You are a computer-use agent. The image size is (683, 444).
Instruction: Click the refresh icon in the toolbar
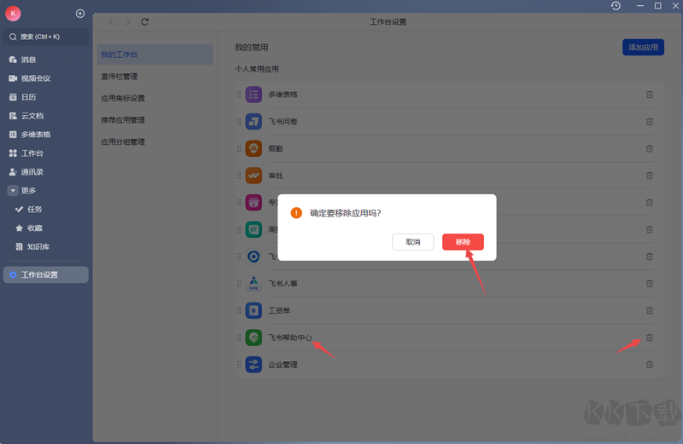144,22
